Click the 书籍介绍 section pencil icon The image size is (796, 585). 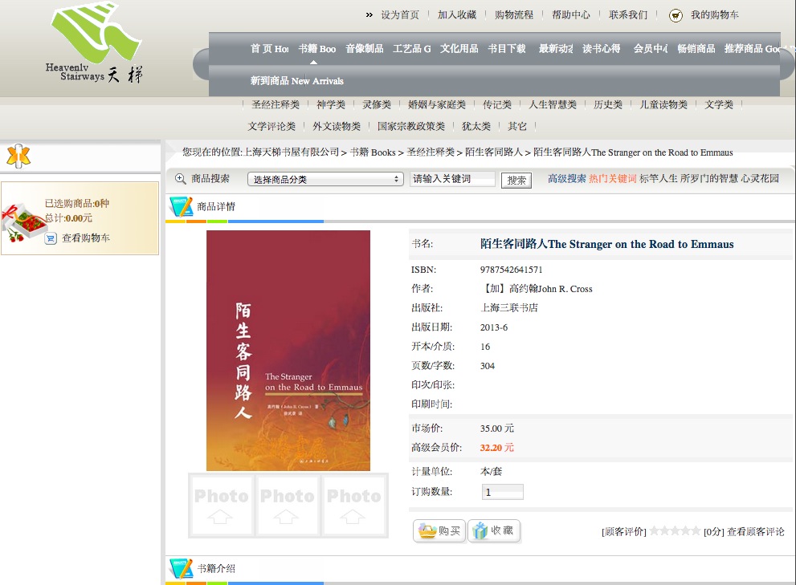(181, 569)
